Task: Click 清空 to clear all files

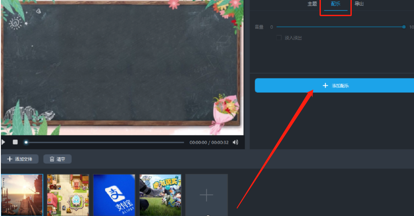Action: (x=57, y=159)
